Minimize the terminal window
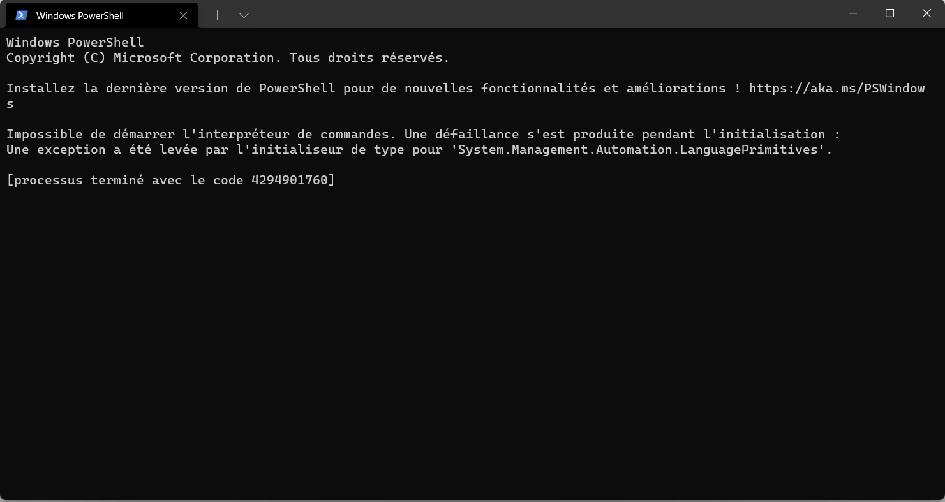945x502 pixels. (x=853, y=13)
